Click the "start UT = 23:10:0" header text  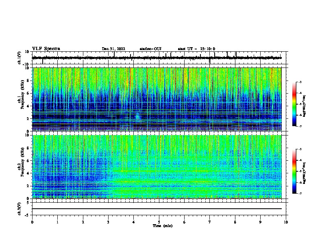click(196, 49)
